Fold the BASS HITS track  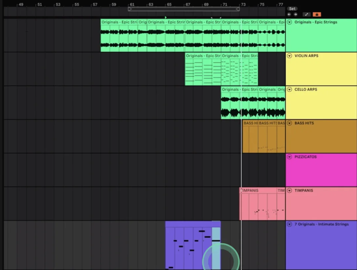point(289,123)
